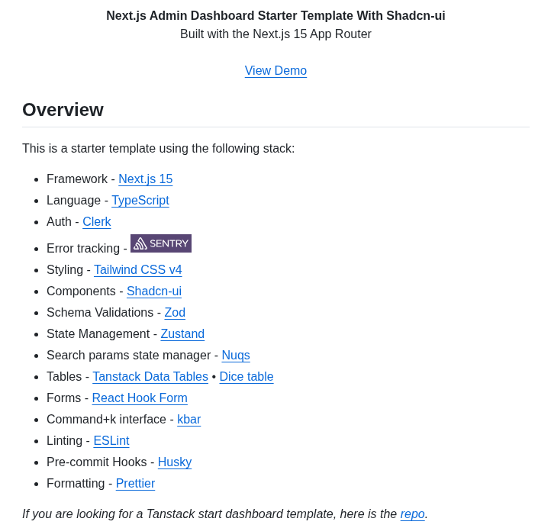Click the 'Schema Validations' text
This screenshot has width=551, height=528.
100,312
